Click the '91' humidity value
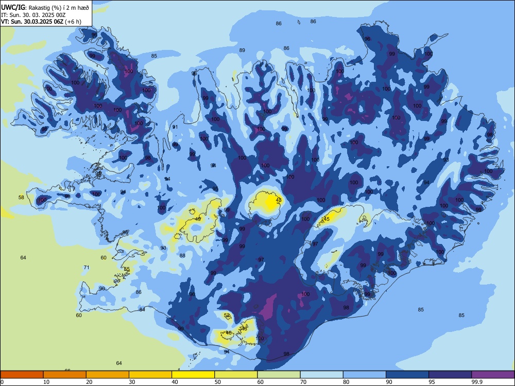 click(175, 127)
